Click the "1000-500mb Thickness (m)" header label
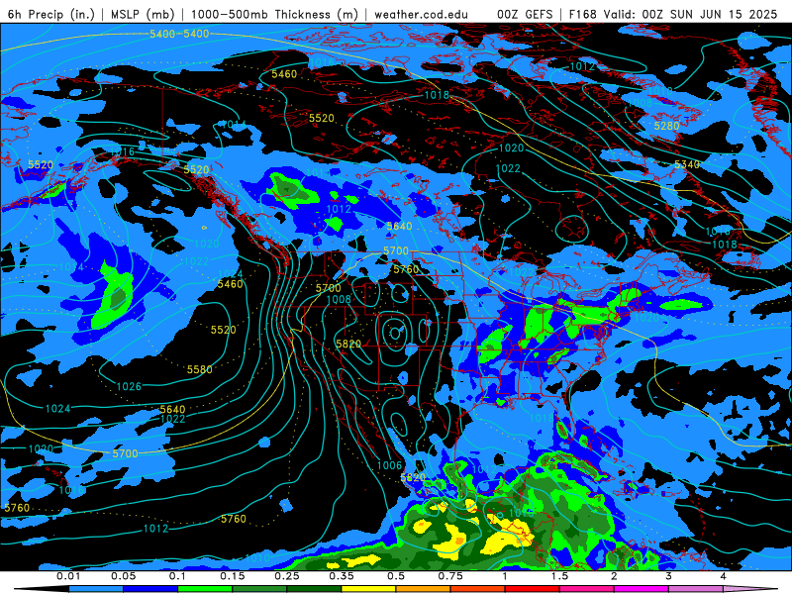792x594 pixels. (274, 14)
